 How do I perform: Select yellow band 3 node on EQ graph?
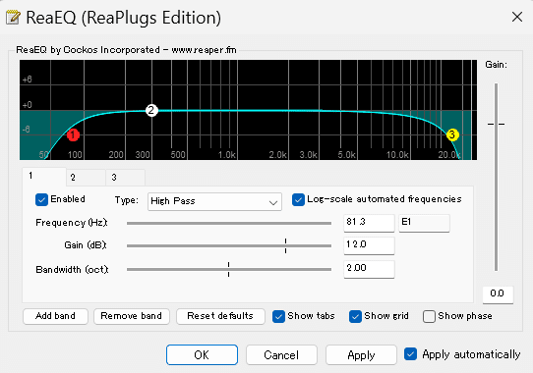pos(452,134)
